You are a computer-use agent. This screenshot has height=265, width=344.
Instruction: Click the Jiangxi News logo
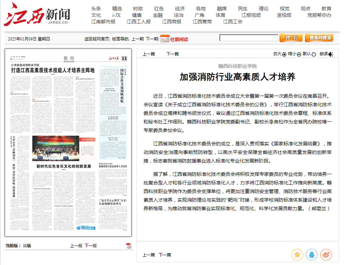tap(37, 14)
